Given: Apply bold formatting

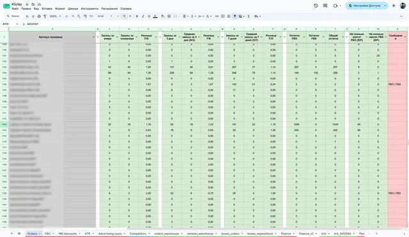Looking at the screenshot, I should (x=137, y=16).
